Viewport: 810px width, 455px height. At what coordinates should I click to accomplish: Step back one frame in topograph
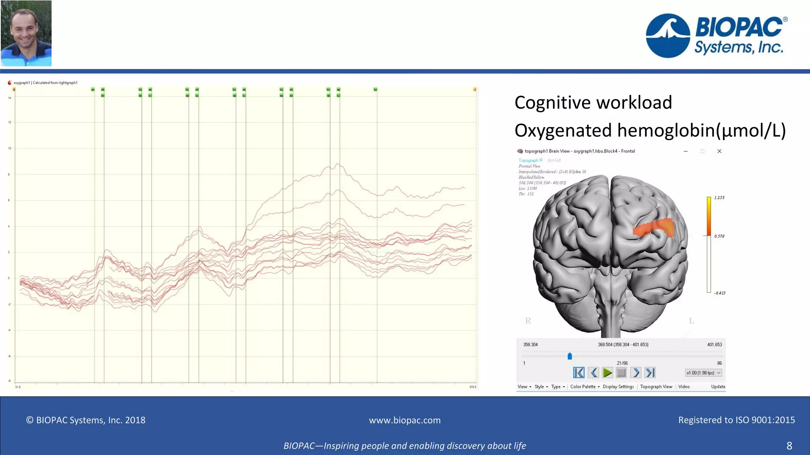(593, 372)
